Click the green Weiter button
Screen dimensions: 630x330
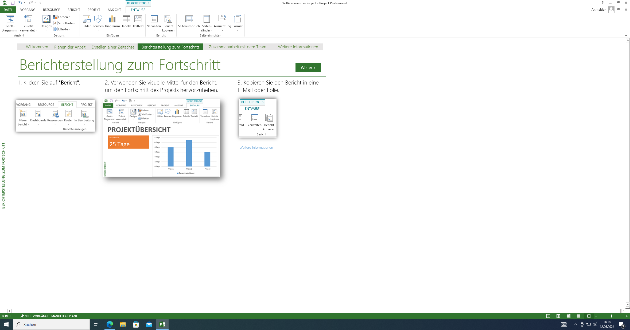point(308,67)
